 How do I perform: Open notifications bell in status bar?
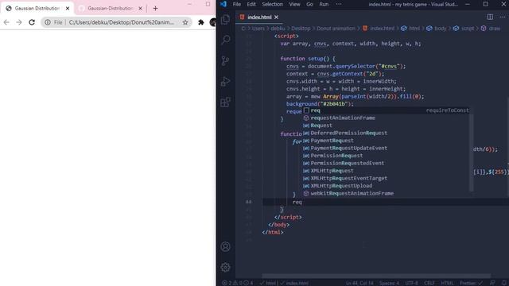pos(504,283)
